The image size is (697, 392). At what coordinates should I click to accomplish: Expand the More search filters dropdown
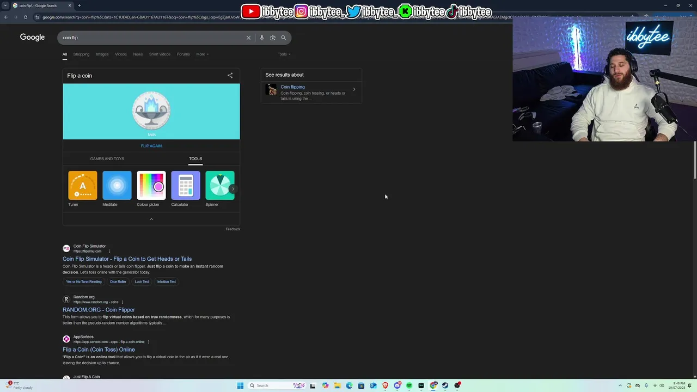click(x=203, y=54)
